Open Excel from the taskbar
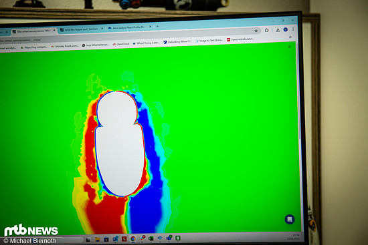 click(151, 238)
